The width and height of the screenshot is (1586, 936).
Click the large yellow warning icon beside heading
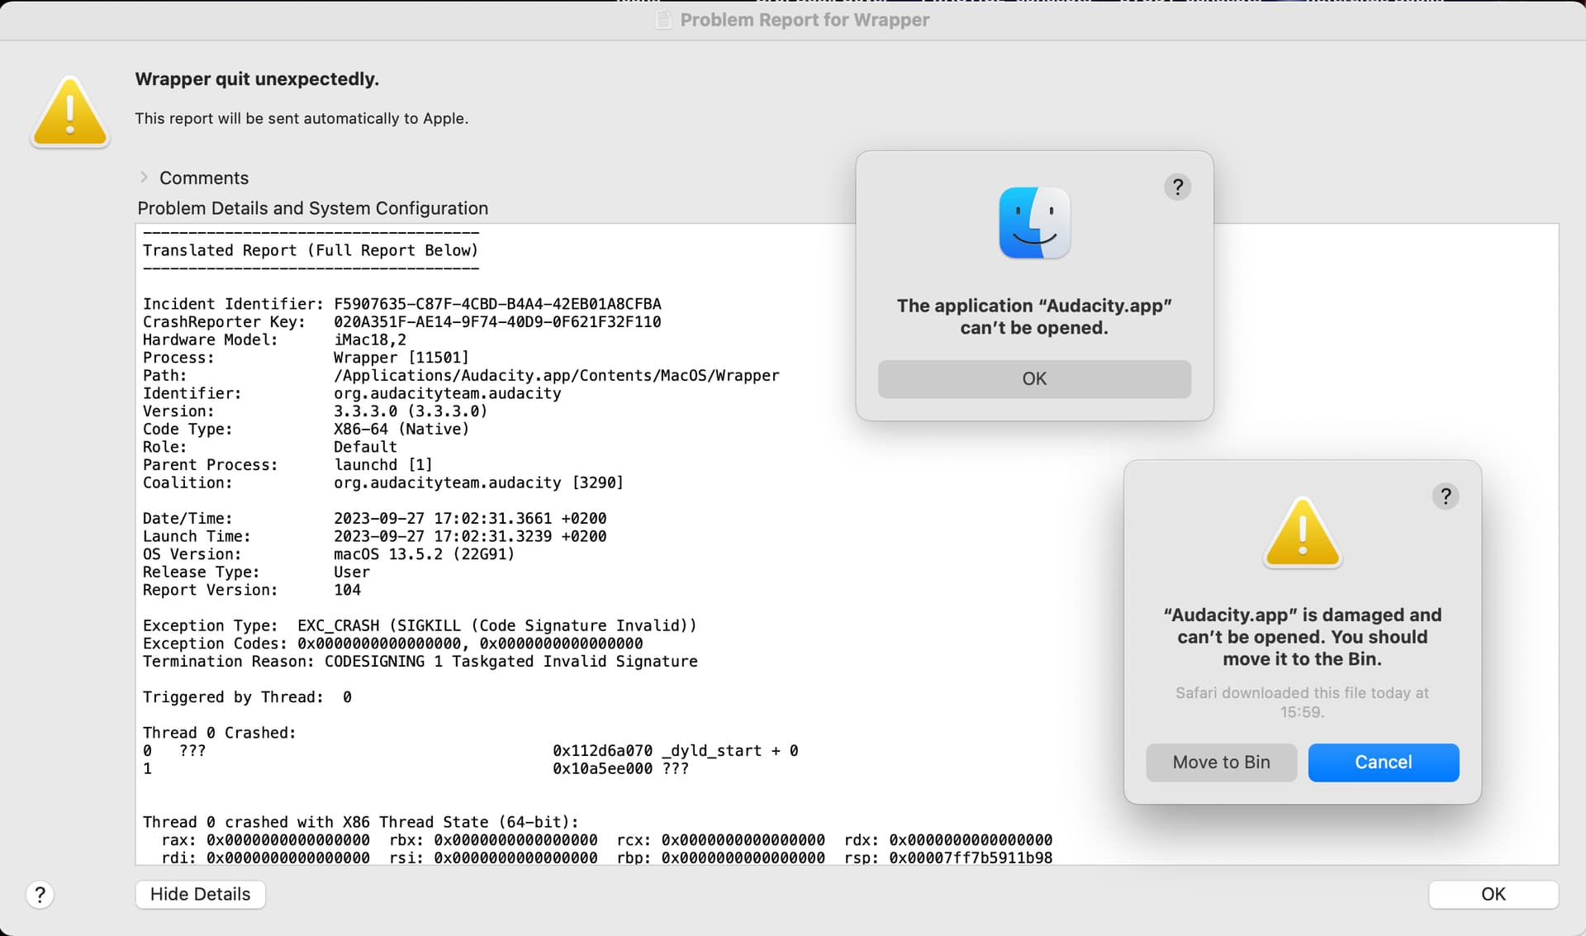[x=70, y=113]
